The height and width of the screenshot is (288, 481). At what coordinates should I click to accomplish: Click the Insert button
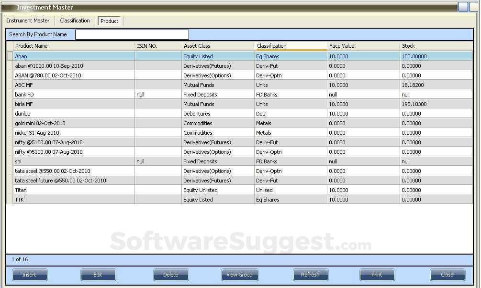(29, 275)
